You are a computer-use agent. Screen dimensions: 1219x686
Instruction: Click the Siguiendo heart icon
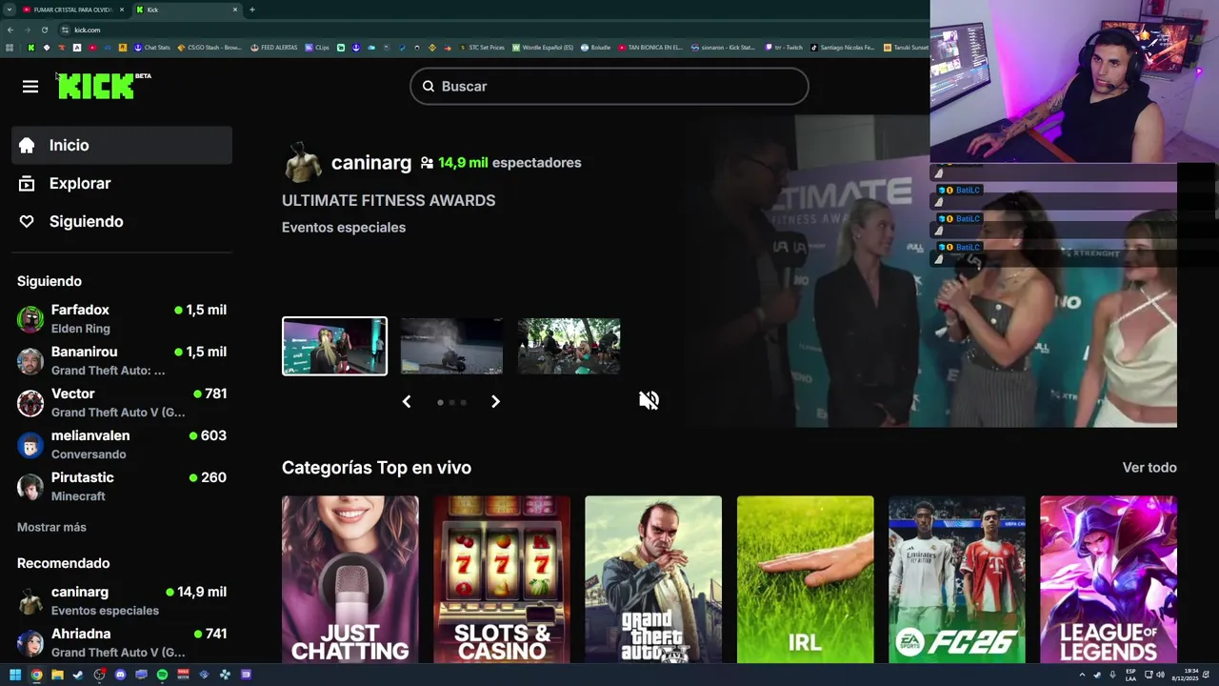pyautogui.click(x=27, y=221)
